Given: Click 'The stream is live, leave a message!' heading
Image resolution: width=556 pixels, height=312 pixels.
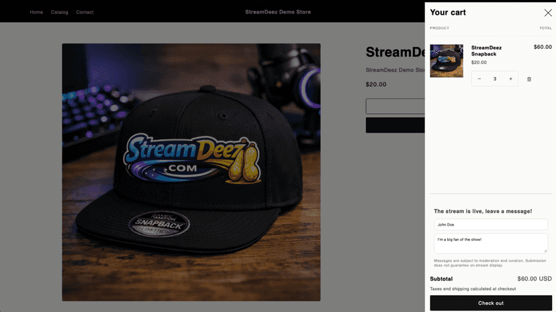Looking at the screenshot, I should 483,211.
